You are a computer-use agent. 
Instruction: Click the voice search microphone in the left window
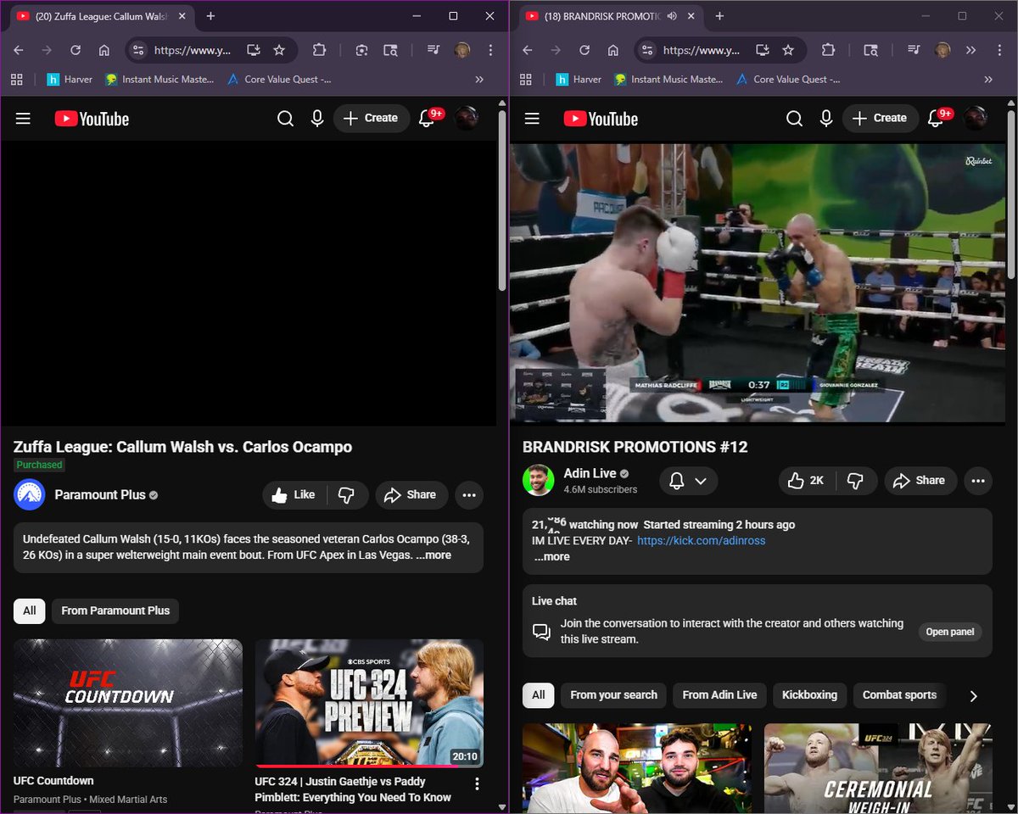click(317, 119)
